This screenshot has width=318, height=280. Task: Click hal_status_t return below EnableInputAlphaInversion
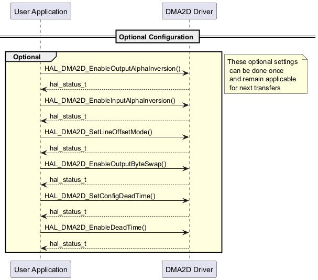pyautogui.click(x=68, y=116)
